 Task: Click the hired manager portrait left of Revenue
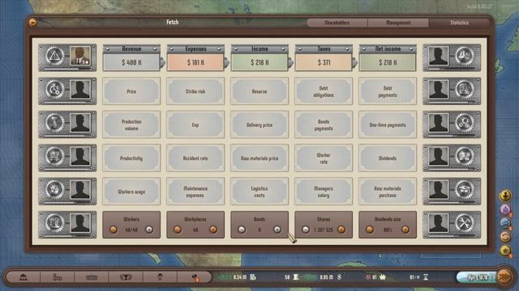click(80, 56)
